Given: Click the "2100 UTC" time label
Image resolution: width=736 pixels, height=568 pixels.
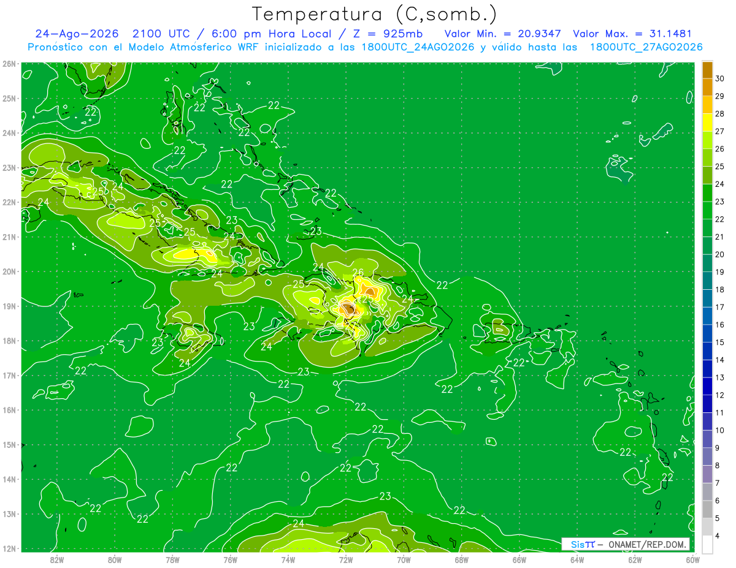Looking at the screenshot, I should (161, 34).
